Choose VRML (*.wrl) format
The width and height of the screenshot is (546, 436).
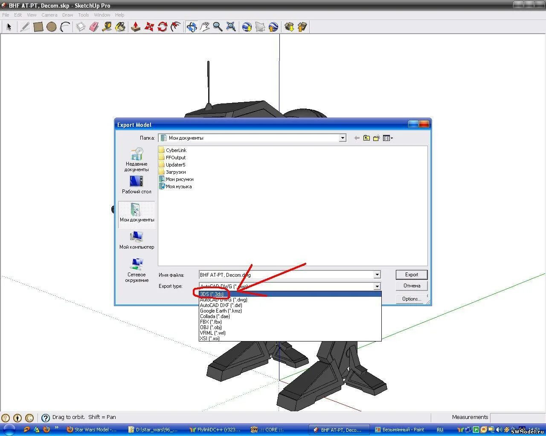pos(290,333)
